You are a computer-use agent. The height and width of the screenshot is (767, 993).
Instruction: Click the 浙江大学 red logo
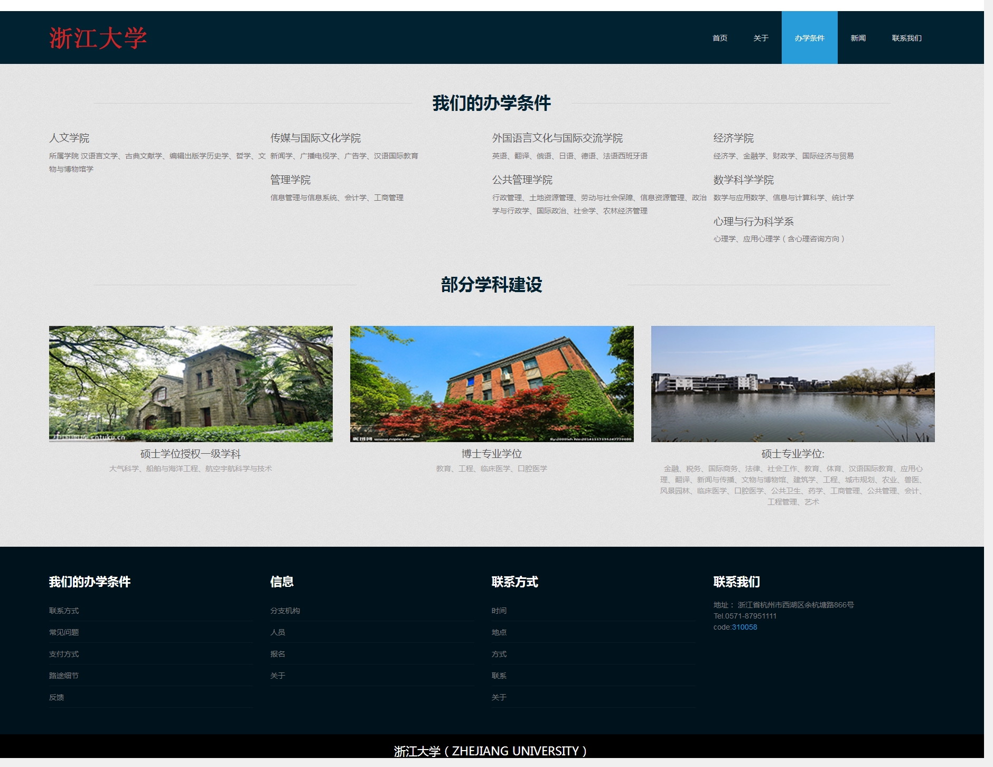(x=98, y=38)
